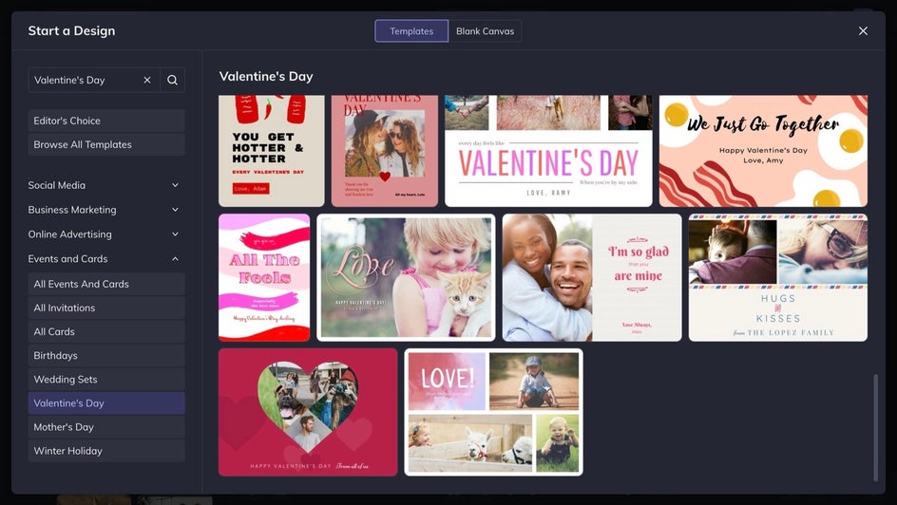Choose the Love girl with kitten template
The width and height of the screenshot is (897, 505).
click(x=406, y=277)
